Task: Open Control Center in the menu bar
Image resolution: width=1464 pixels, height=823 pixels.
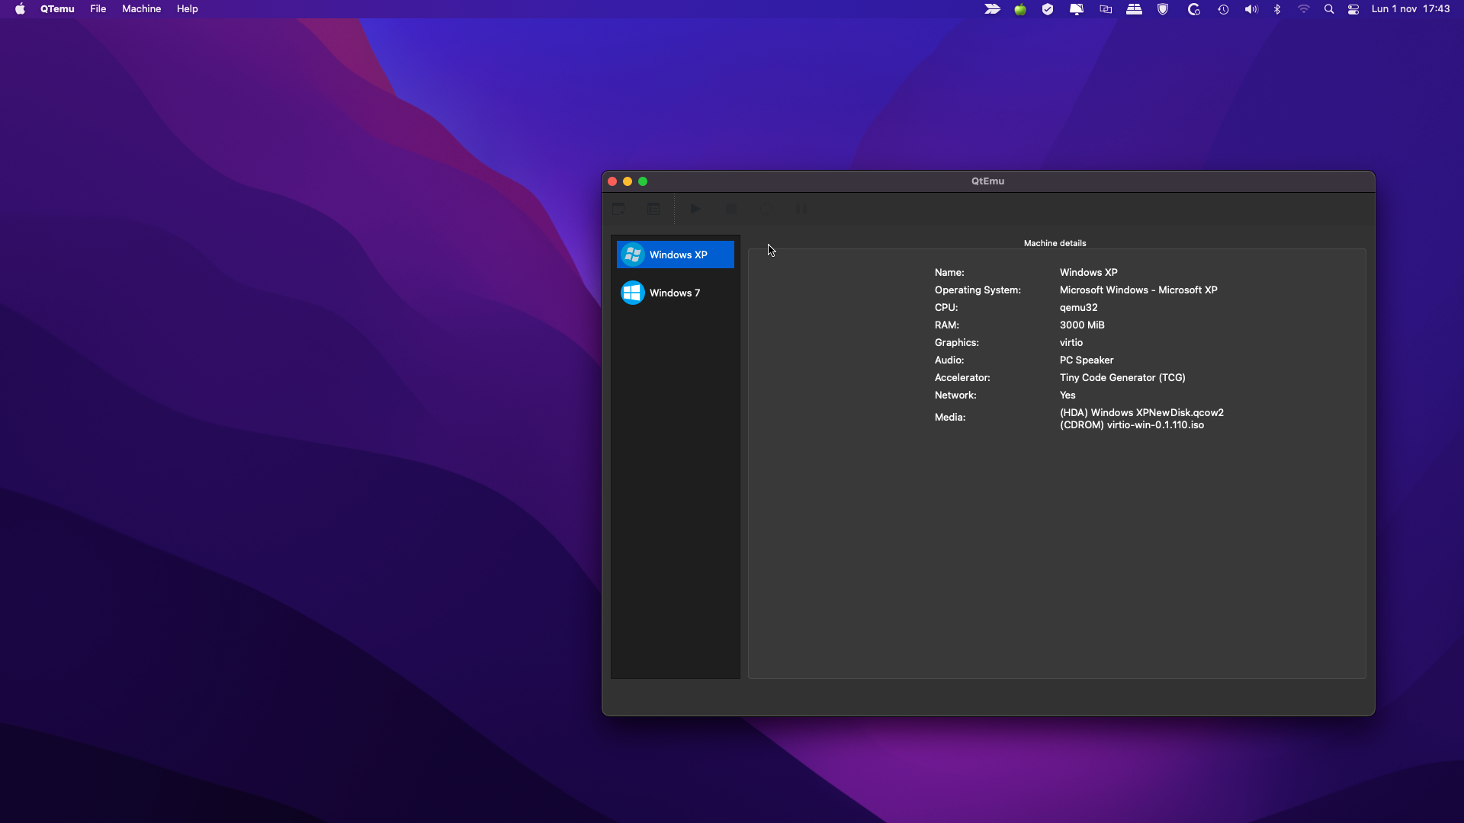Action: pyautogui.click(x=1353, y=9)
